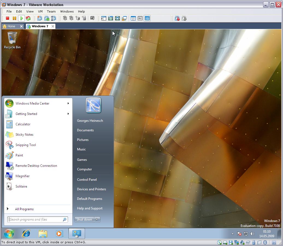Viewport: 283px width, 246px height.
Task: Click the user account picture
Action: (x=93, y=105)
